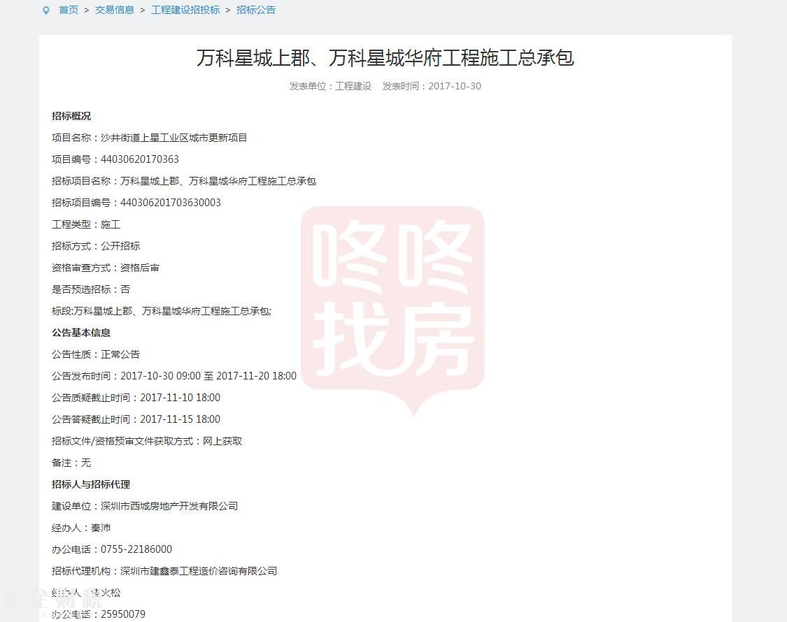Click the 是否预选招标：否 line
The height and width of the screenshot is (622, 787).
[x=91, y=289]
